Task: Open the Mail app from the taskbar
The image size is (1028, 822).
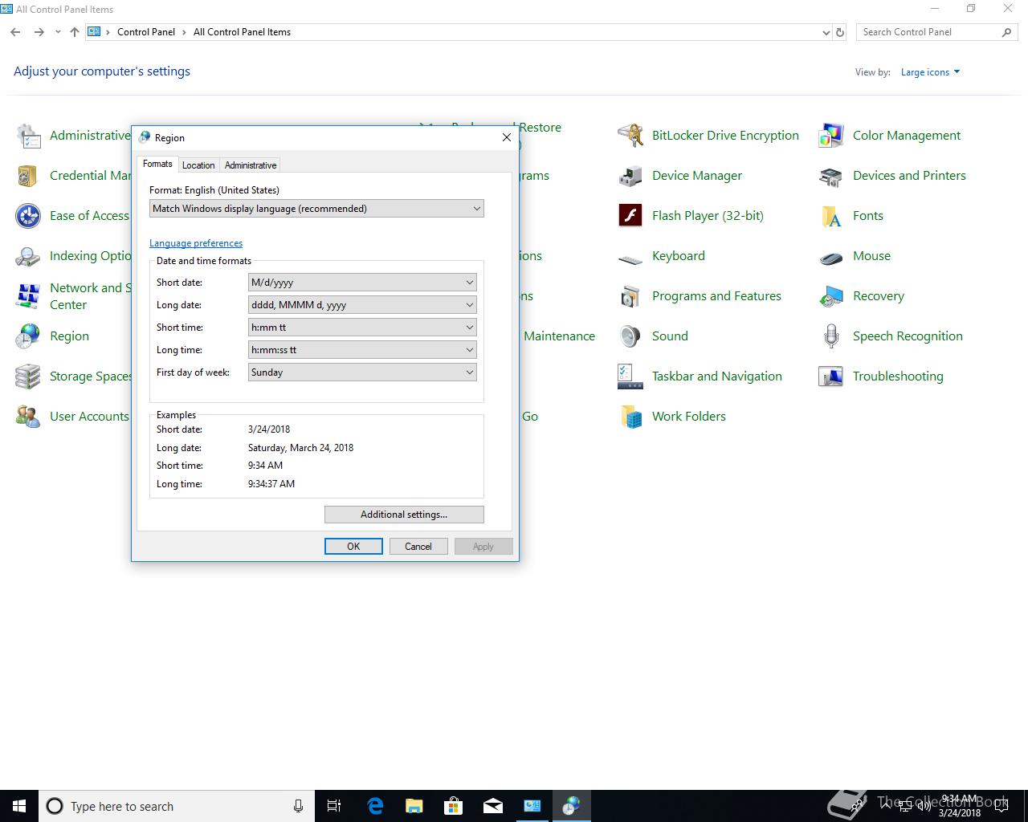Action: click(x=492, y=806)
